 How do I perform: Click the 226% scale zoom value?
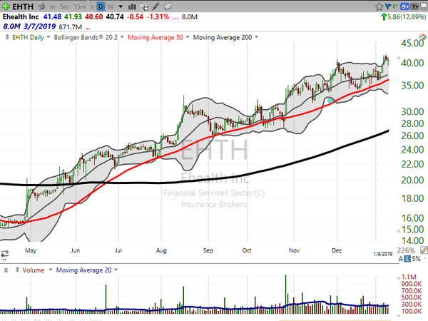point(406,250)
